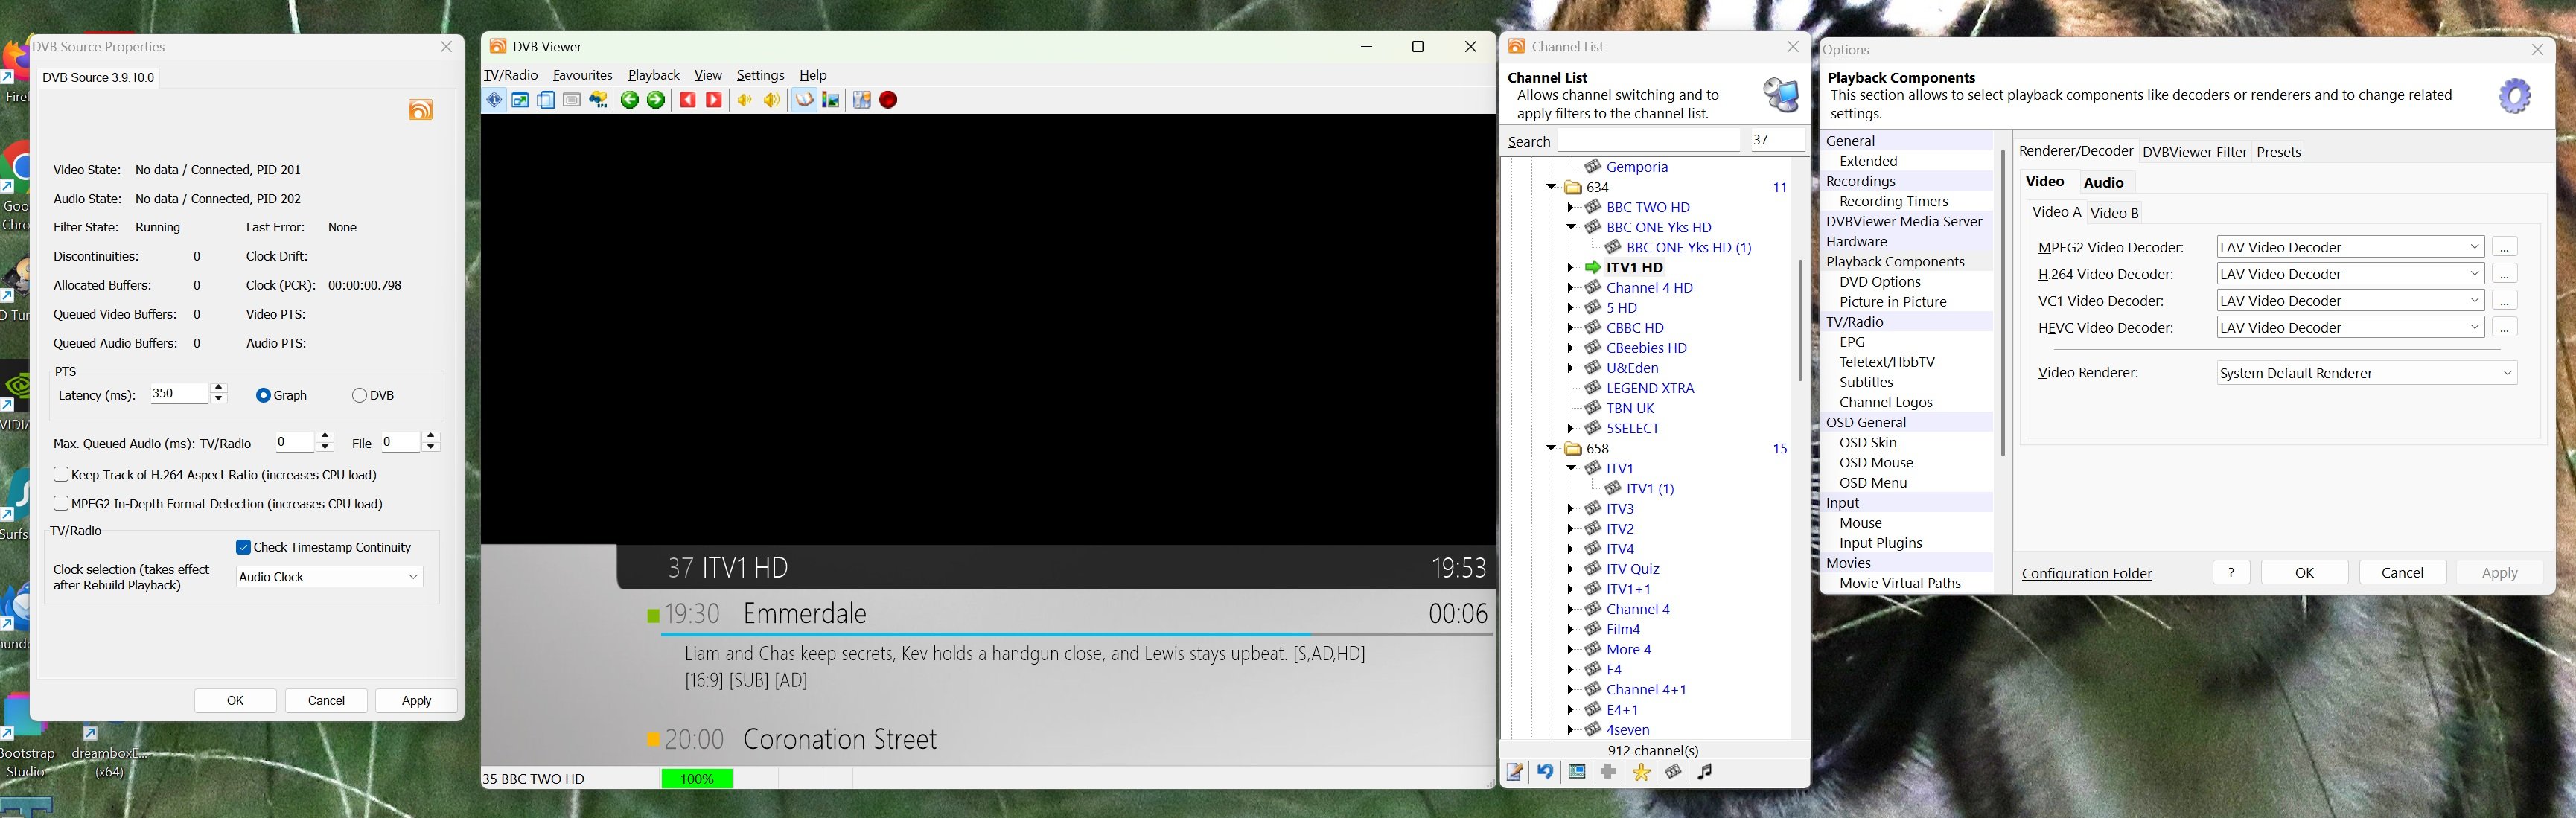Click Apply in DVB Source Properties
The height and width of the screenshot is (818, 2576).
click(416, 701)
